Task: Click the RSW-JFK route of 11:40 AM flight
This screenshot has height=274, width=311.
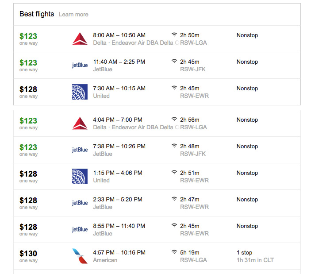Action: click(193, 69)
